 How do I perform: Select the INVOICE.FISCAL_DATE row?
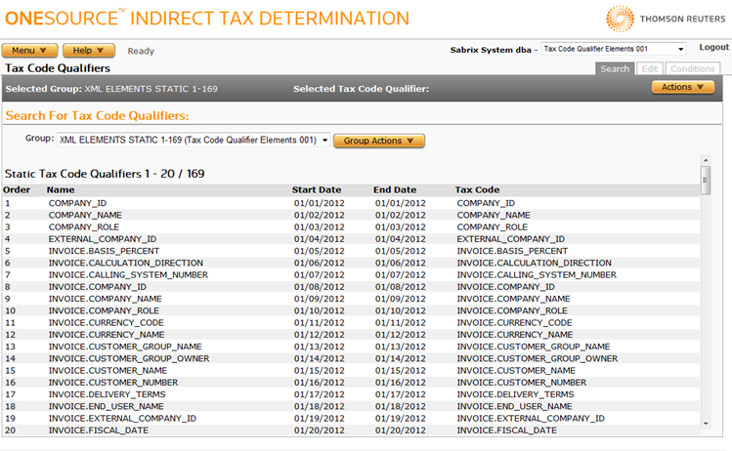96,430
